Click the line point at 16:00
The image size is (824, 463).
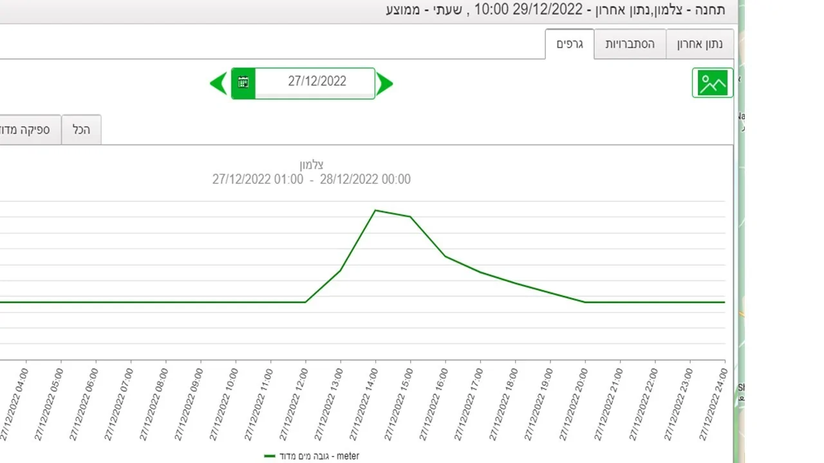(x=445, y=257)
